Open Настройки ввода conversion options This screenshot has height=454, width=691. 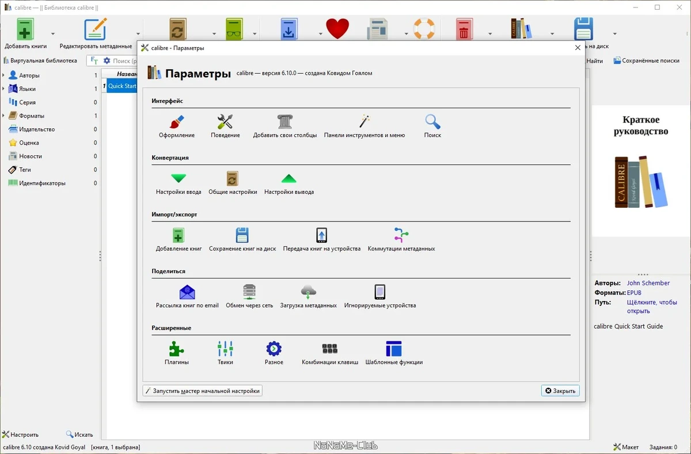coord(179,184)
